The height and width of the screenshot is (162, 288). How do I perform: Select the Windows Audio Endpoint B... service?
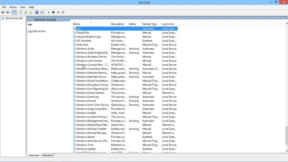(125, 53)
